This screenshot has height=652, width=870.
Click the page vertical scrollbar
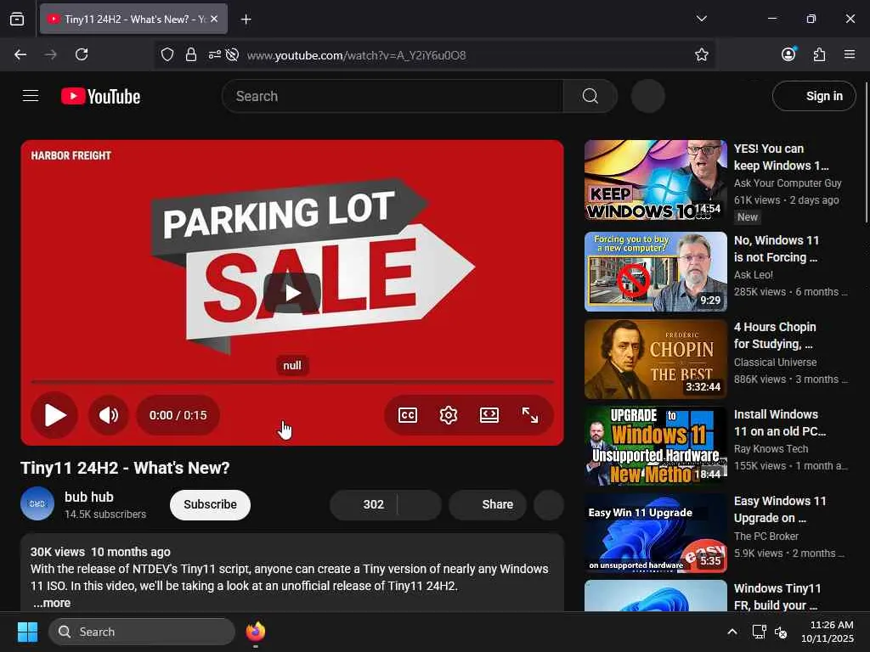click(x=866, y=153)
